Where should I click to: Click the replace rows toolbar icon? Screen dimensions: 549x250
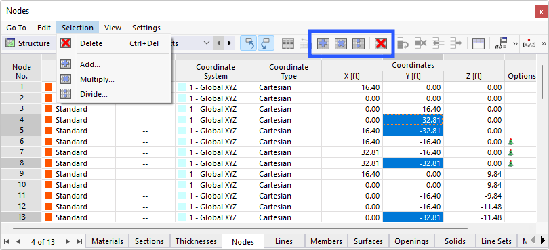(403, 44)
